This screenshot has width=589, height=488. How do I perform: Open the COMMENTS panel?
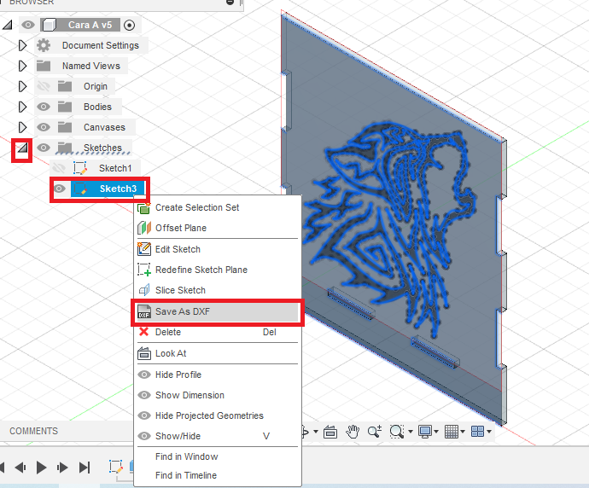click(34, 431)
